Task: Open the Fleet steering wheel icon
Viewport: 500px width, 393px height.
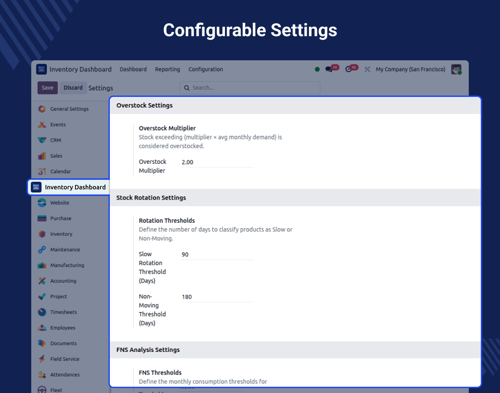Action: (x=42, y=390)
